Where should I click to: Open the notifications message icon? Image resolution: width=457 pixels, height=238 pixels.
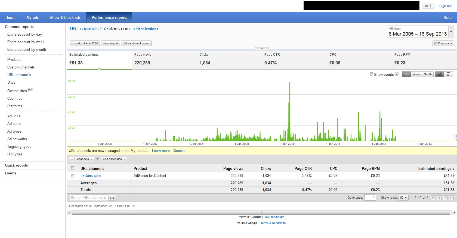pyautogui.click(x=428, y=6)
